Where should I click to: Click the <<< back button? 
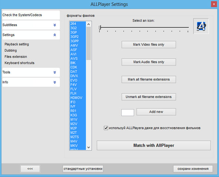tap(30, 168)
